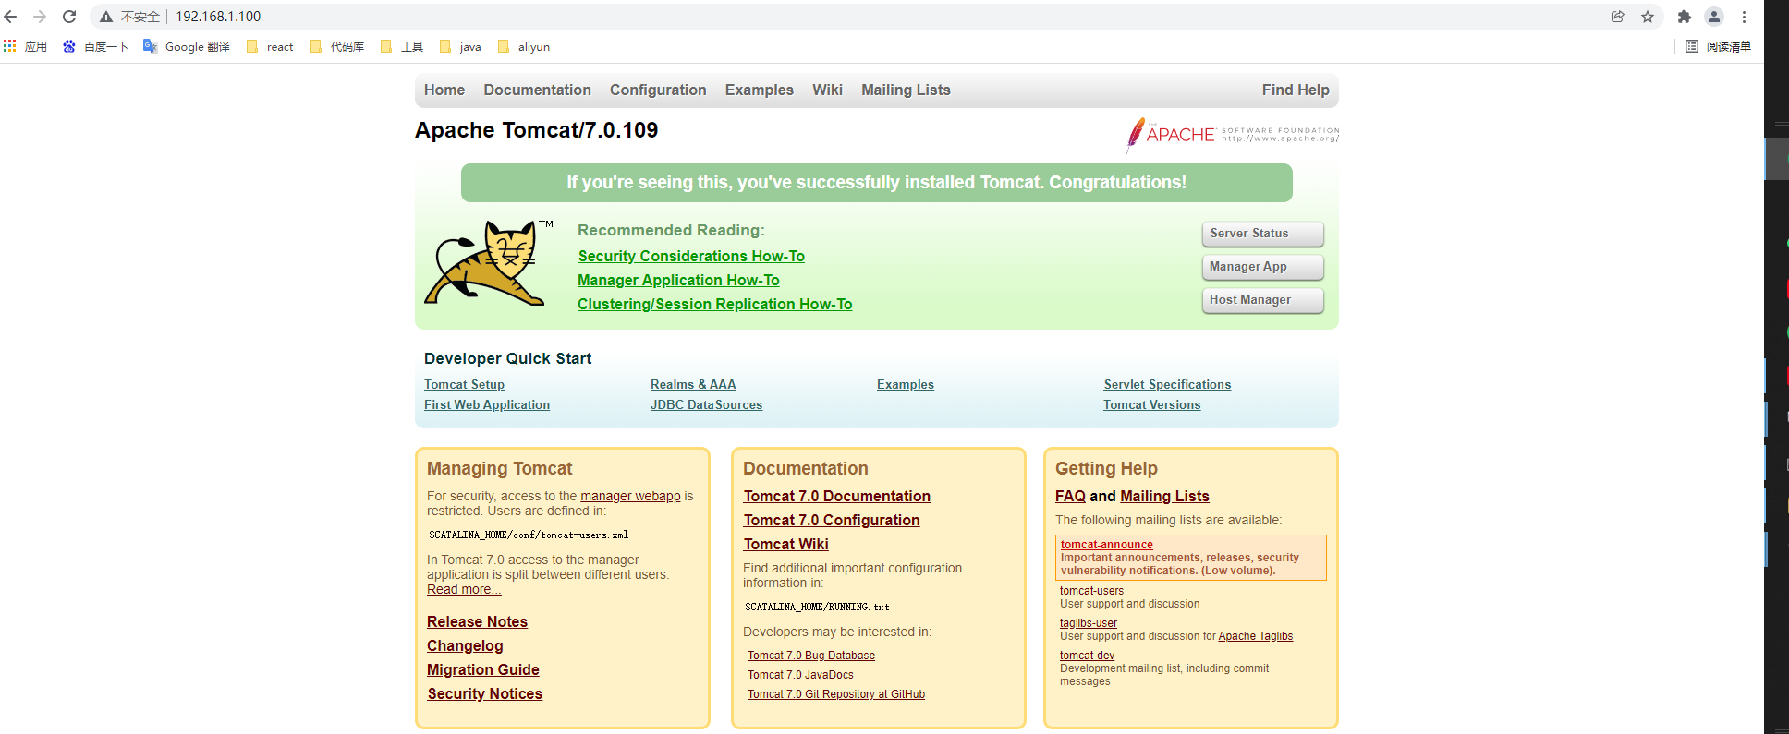1789x734 pixels.
Task: Open Configuration in the navigation bar
Action: (x=658, y=90)
